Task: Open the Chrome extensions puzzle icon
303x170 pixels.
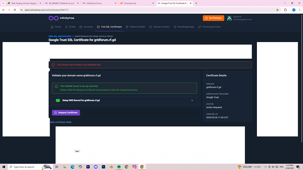Action: click(x=285, y=10)
